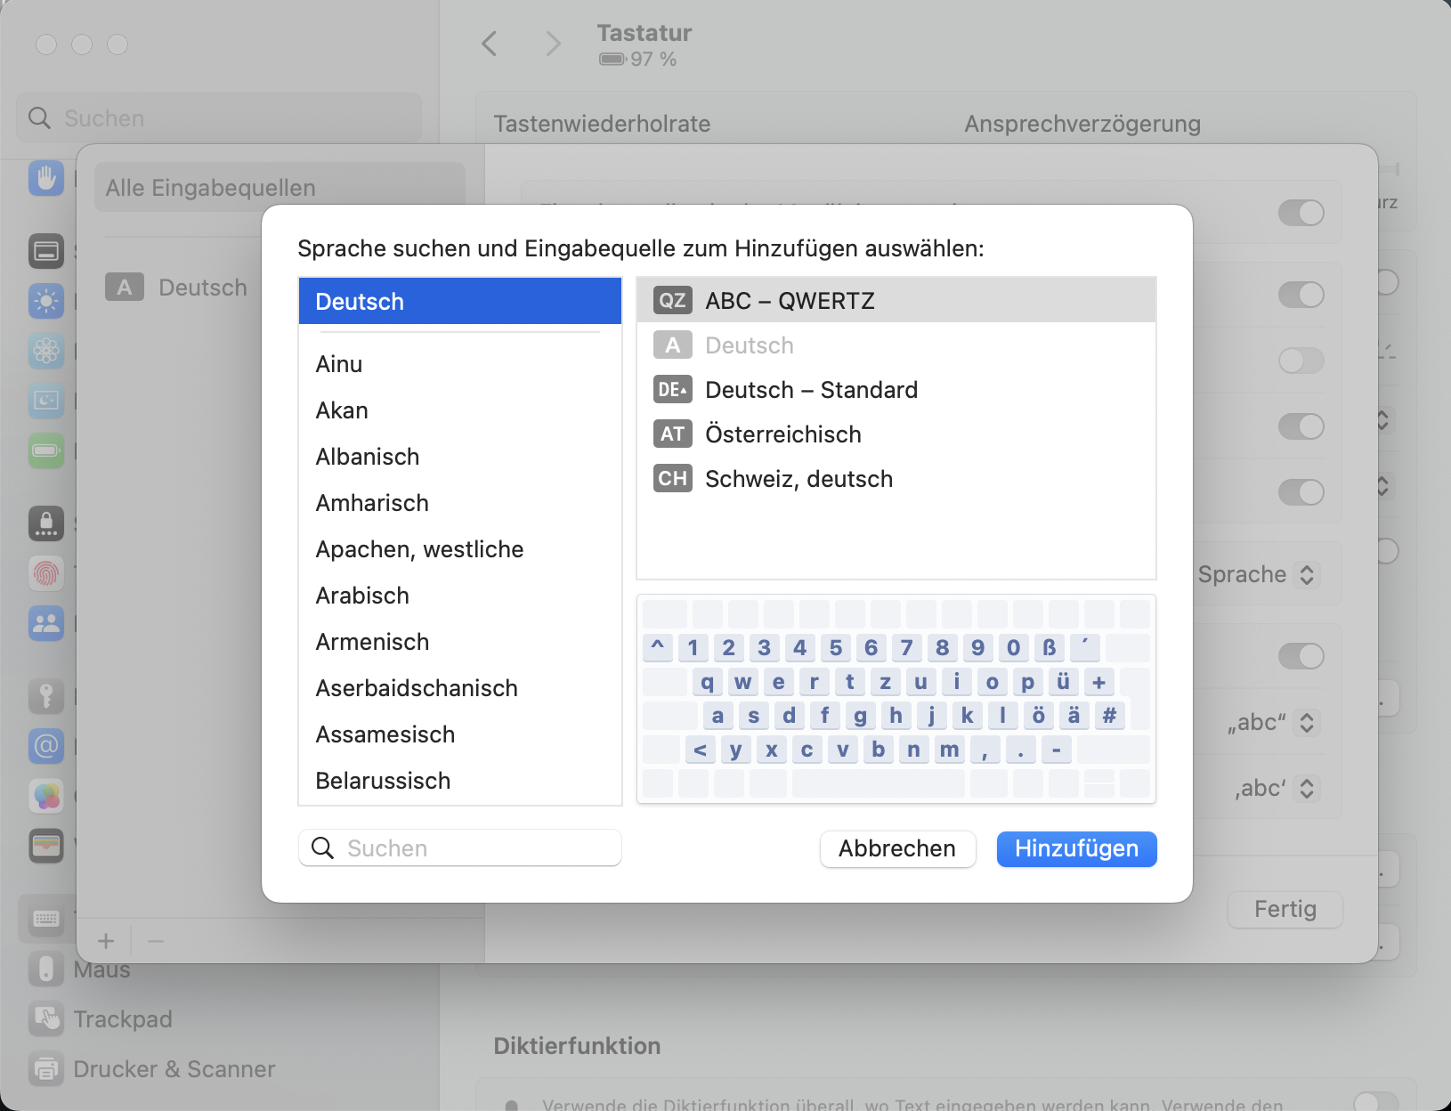Toggle the switch directly above the Sprache dropdown
The height and width of the screenshot is (1111, 1451).
1301,492
